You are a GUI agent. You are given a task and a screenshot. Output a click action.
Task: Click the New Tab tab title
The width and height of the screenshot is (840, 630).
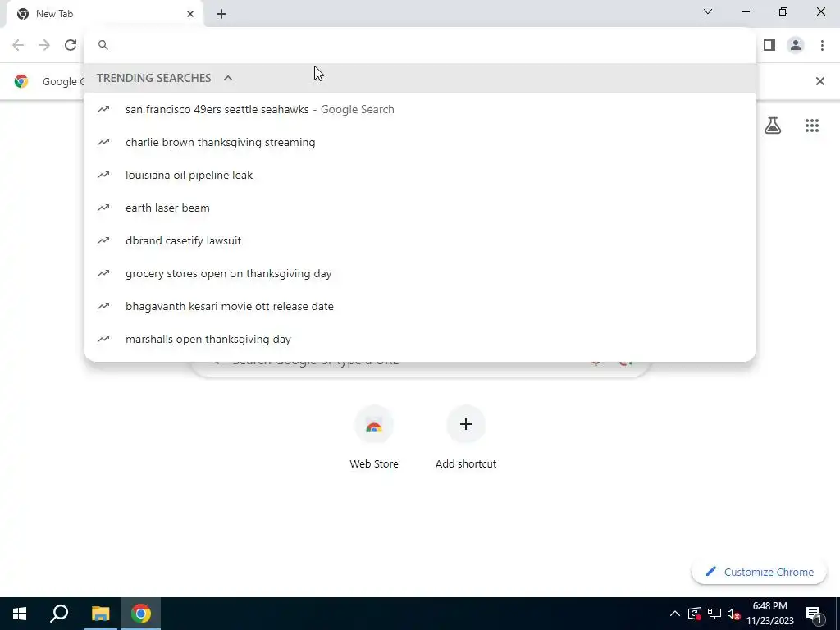[x=54, y=14]
